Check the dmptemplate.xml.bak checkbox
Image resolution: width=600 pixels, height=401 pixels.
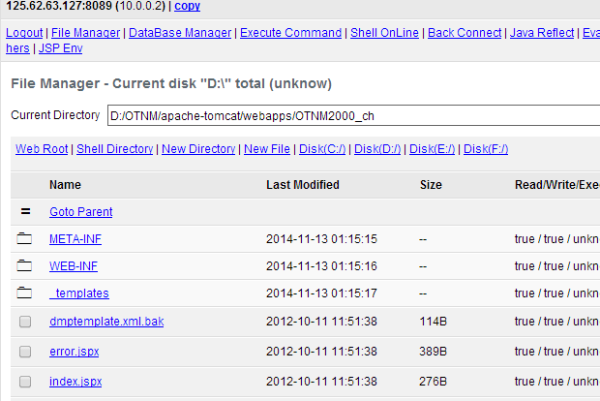click(25, 322)
